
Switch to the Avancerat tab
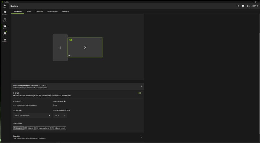click(66, 11)
